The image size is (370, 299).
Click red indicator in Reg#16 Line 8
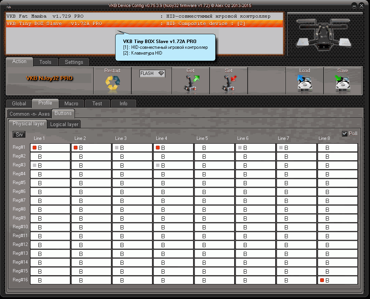tap(322, 280)
